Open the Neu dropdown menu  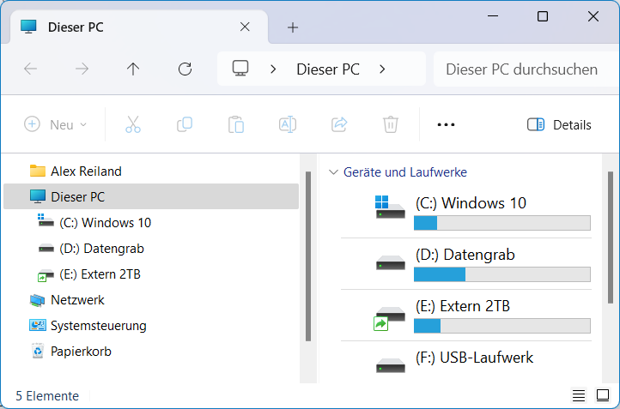56,124
